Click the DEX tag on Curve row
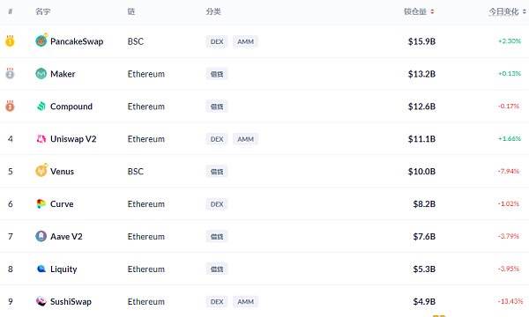 coord(217,204)
